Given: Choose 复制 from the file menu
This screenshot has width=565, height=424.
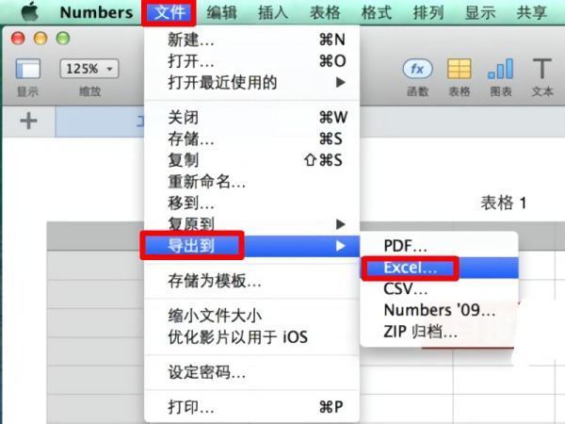Looking at the screenshot, I should [251, 160].
